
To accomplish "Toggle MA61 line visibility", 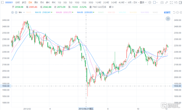I will point(101,12).
